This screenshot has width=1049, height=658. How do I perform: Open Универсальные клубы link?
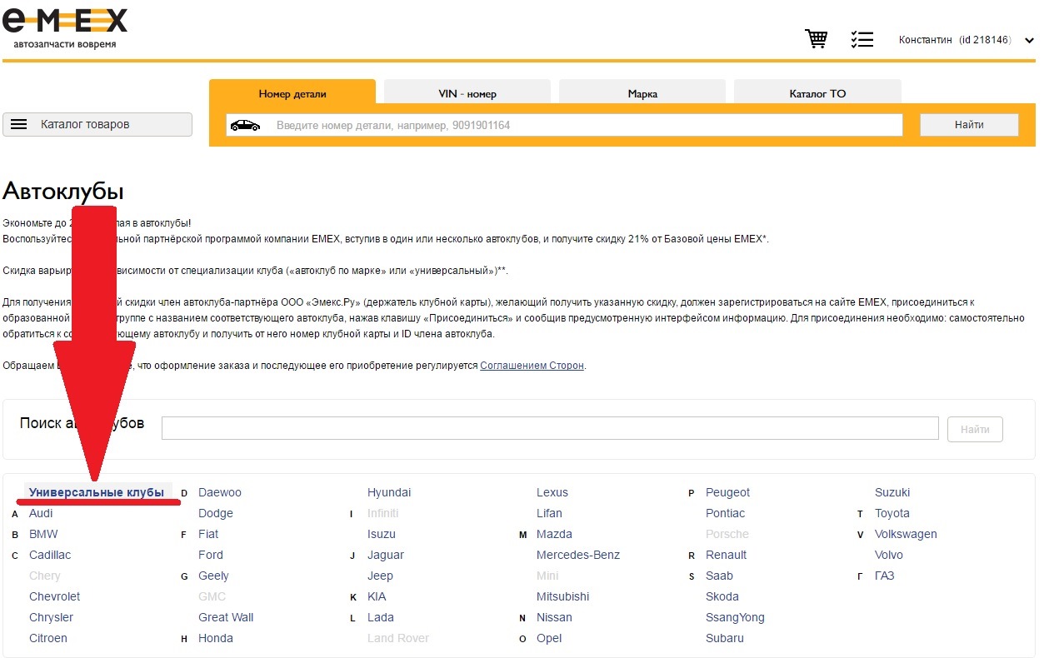click(97, 492)
